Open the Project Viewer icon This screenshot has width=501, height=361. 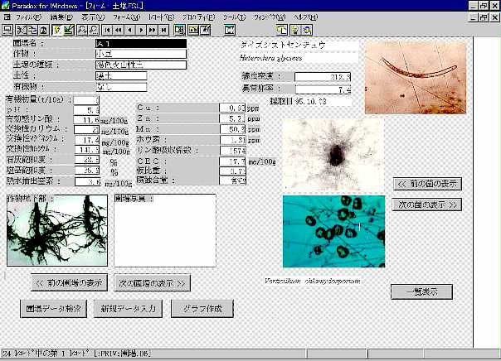tap(282, 30)
